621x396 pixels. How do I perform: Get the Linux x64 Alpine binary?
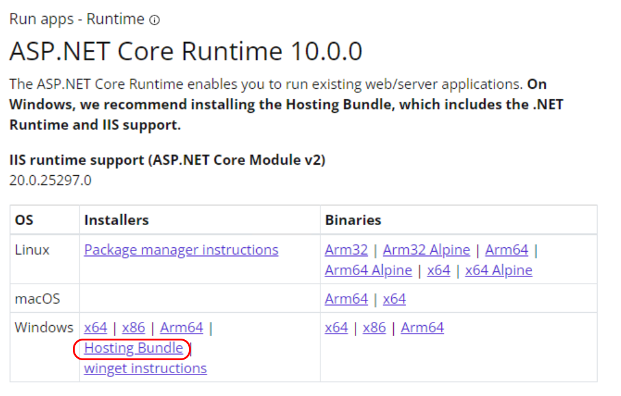point(498,270)
